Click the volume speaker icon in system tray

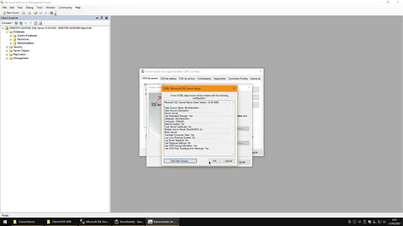coord(384,222)
